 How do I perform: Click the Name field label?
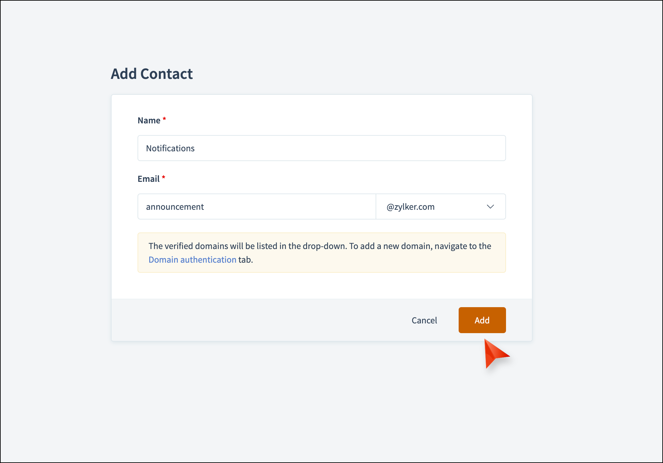point(149,120)
